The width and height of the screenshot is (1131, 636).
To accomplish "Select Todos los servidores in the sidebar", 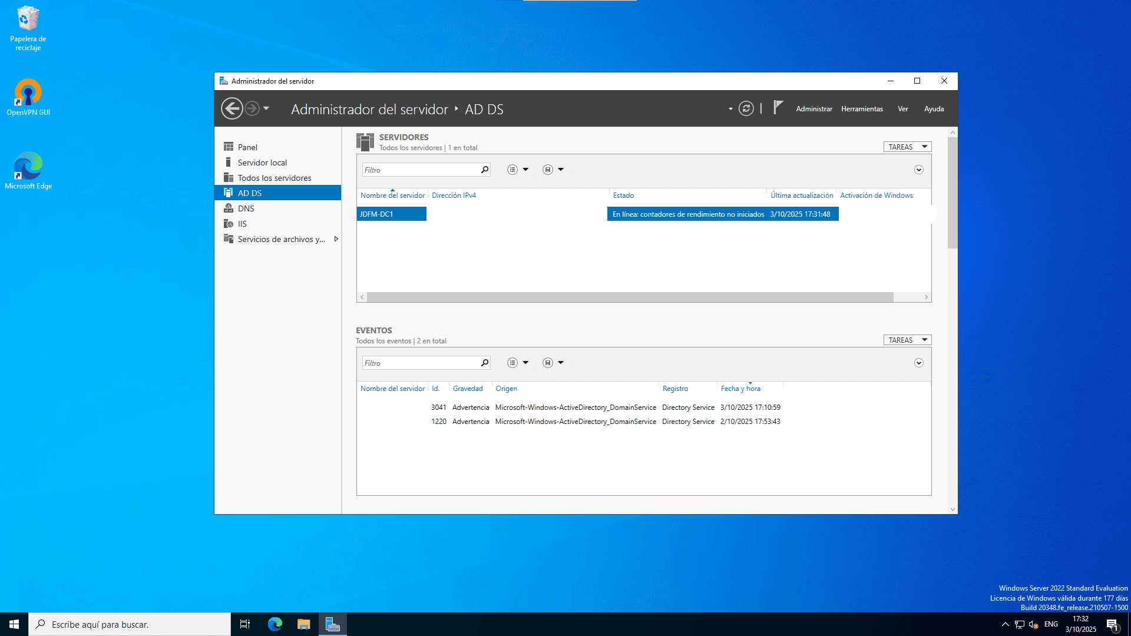I will (275, 177).
